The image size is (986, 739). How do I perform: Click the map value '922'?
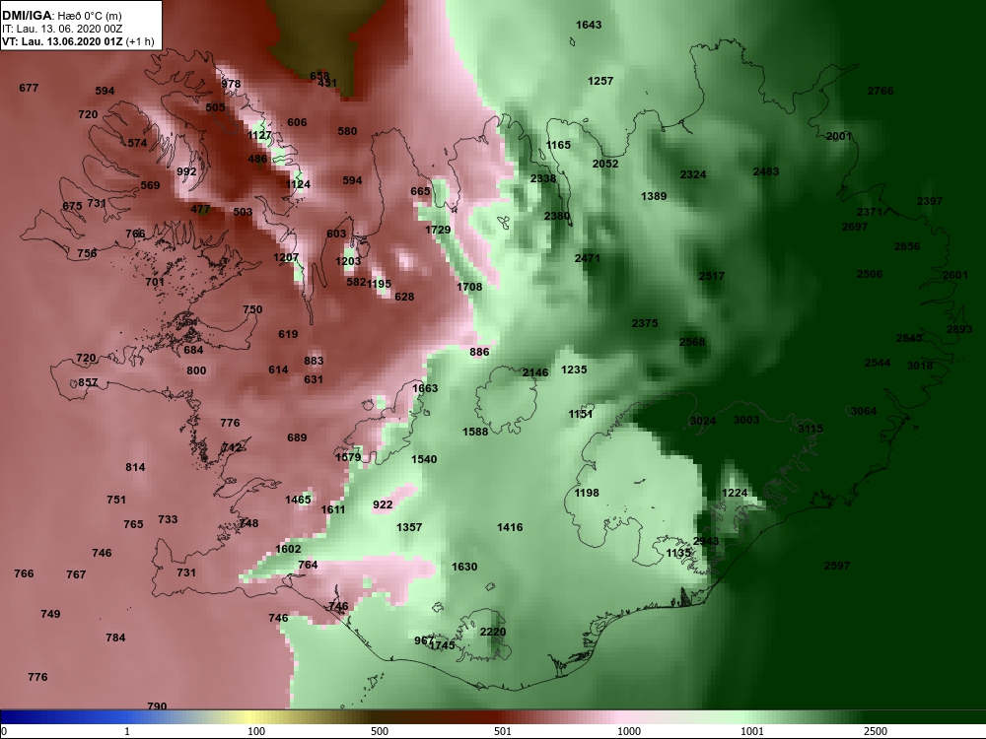[x=383, y=504]
